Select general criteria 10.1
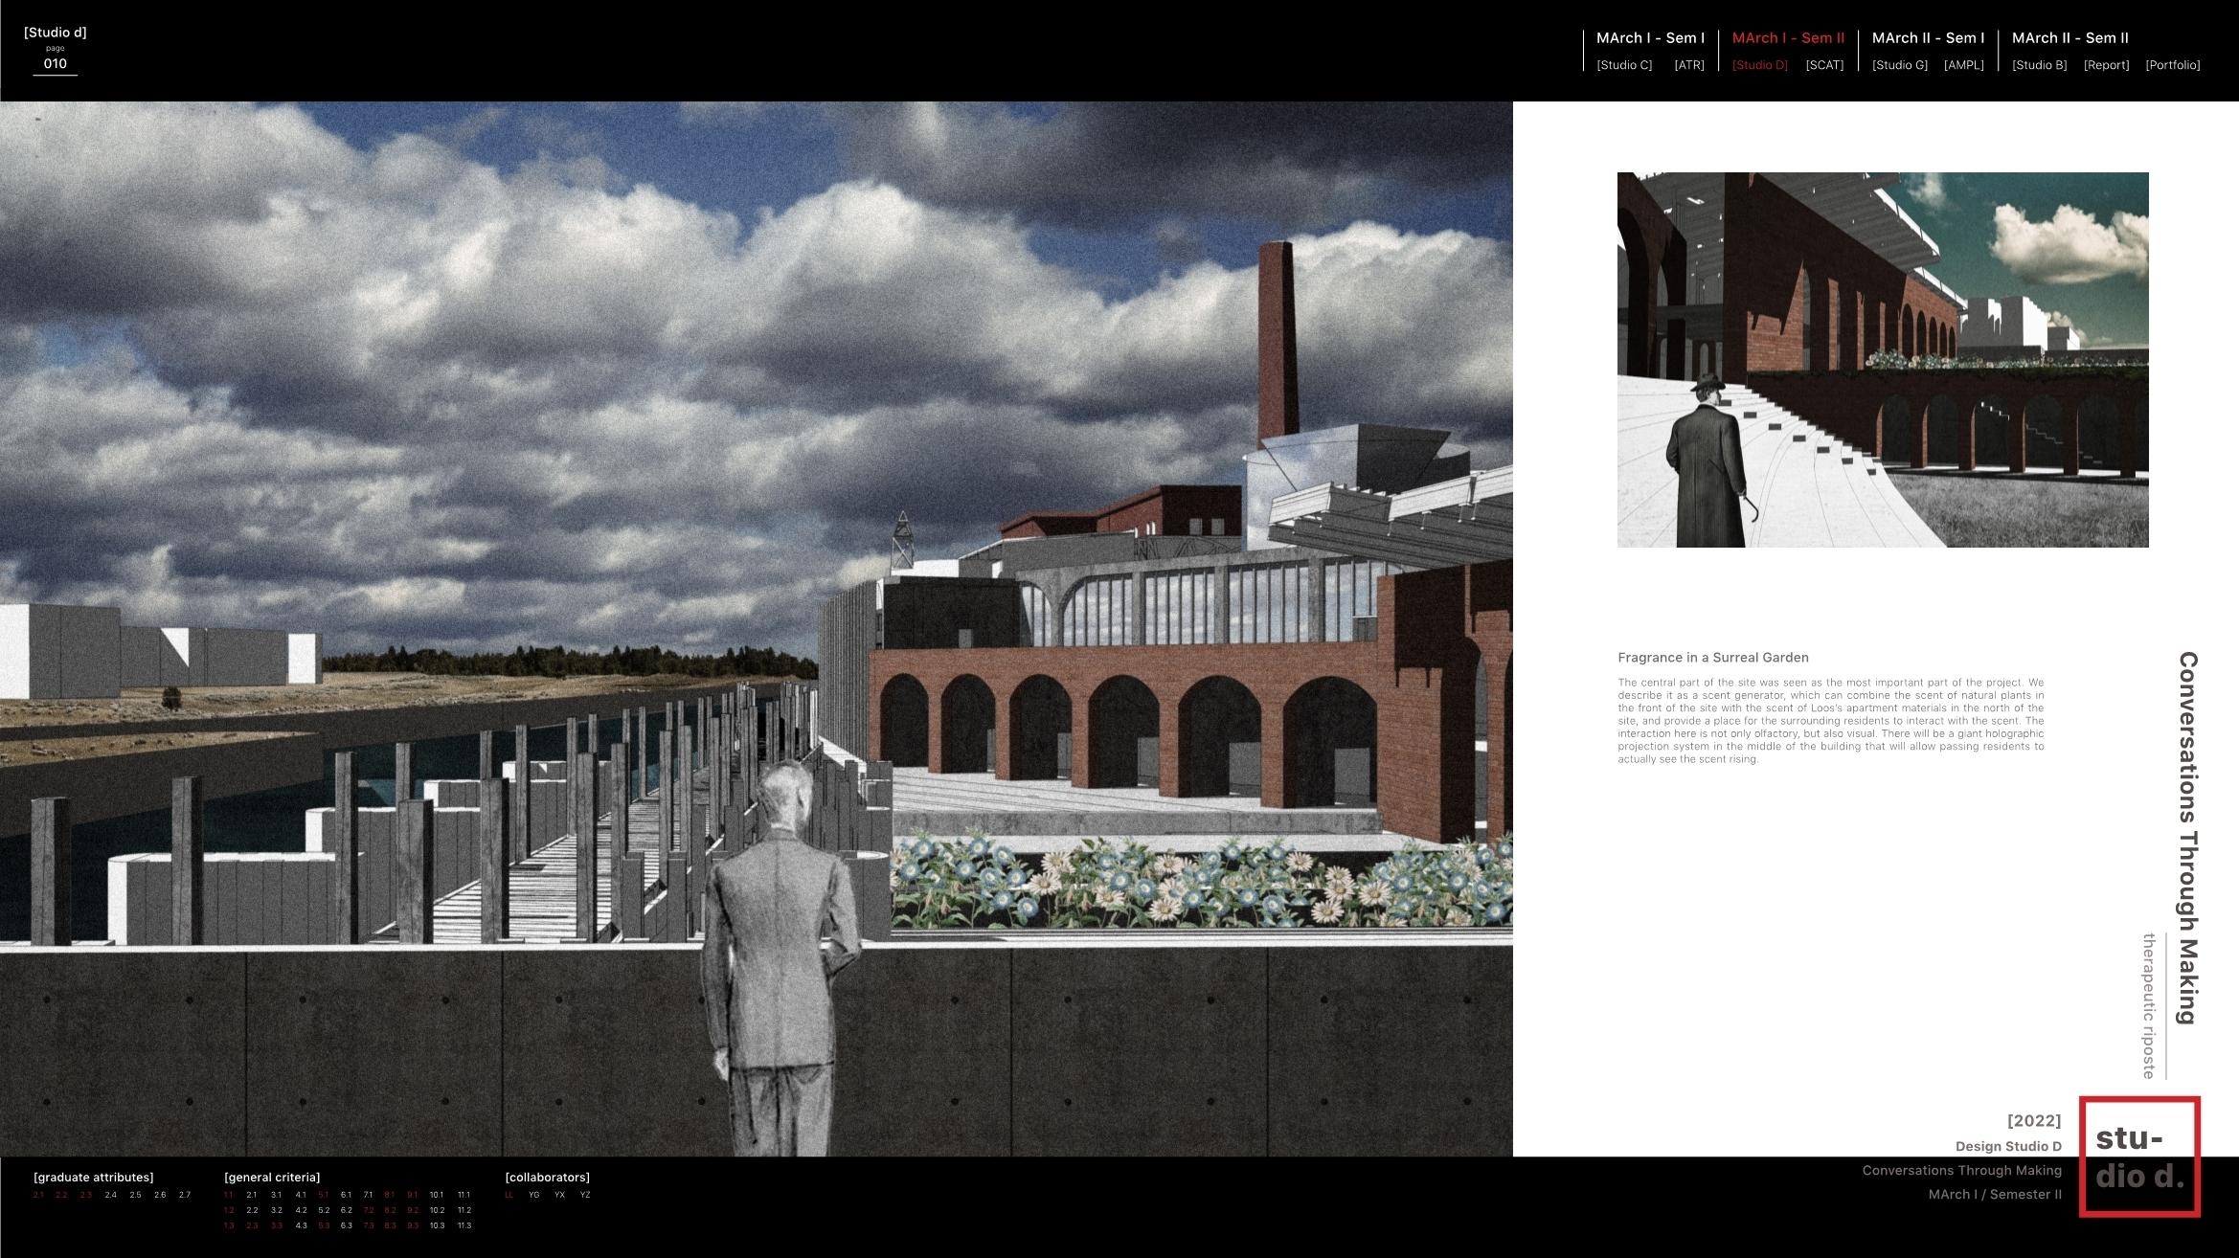The image size is (2239, 1258). (x=437, y=1195)
